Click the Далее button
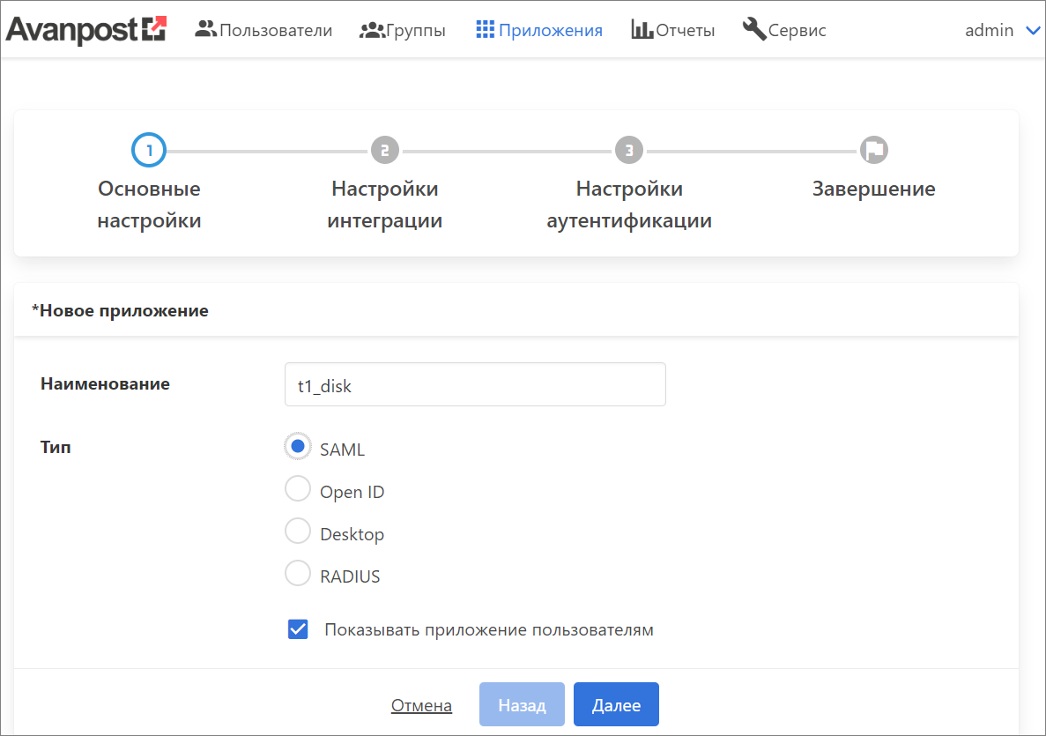The width and height of the screenshot is (1046, 736). click(x=616, y=704)
